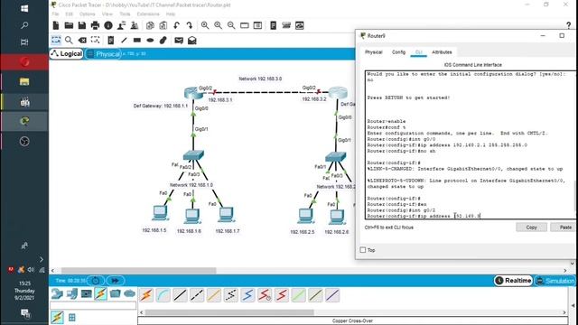Screen dimensions: 578x325
Task: Open Opera browser from taskbar
Action: (24, 62)
